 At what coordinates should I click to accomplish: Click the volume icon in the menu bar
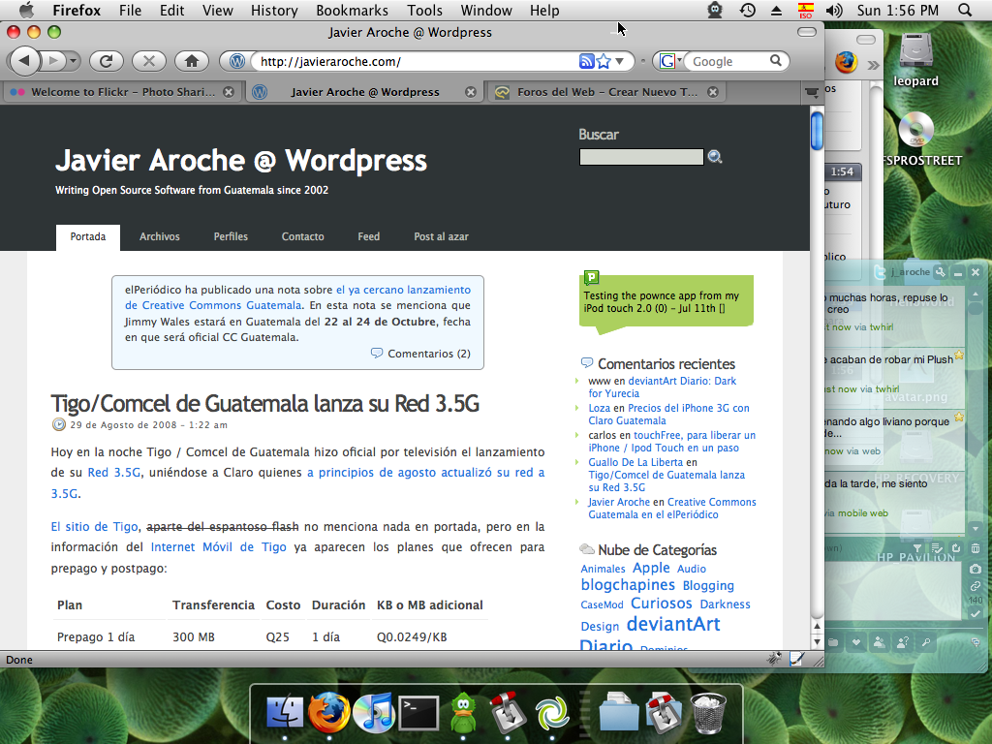coord(834,10)
